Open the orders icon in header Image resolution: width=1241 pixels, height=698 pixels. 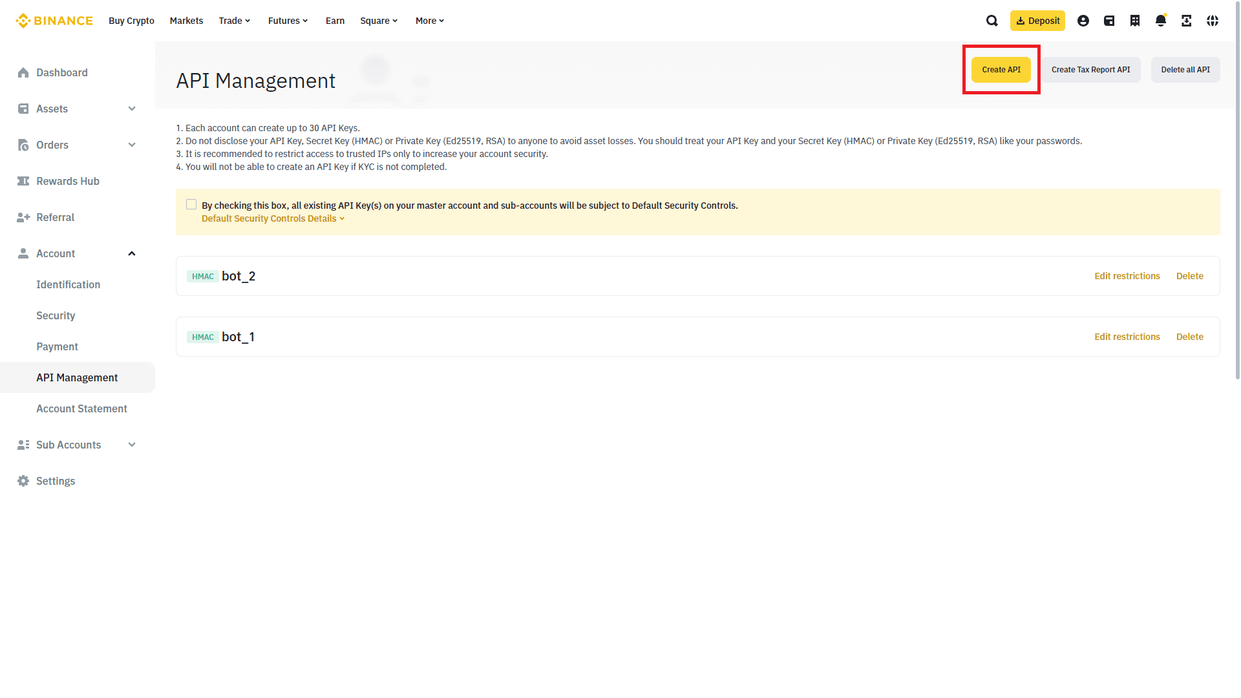(x=1135, y=21)
